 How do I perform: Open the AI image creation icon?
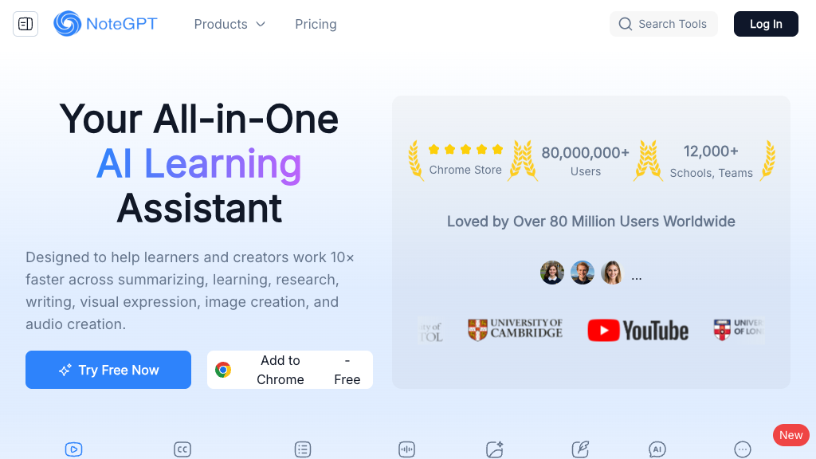[x=494, y=449]
